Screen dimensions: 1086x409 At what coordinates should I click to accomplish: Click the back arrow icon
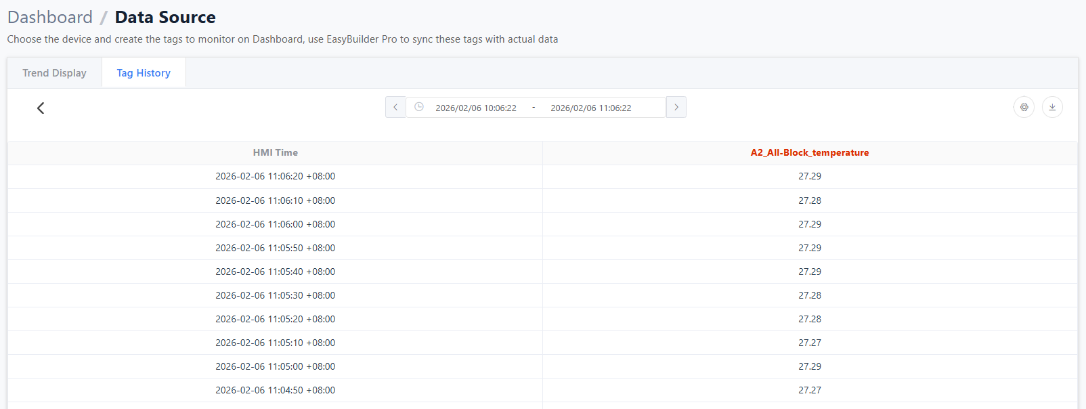click(41, 108)
